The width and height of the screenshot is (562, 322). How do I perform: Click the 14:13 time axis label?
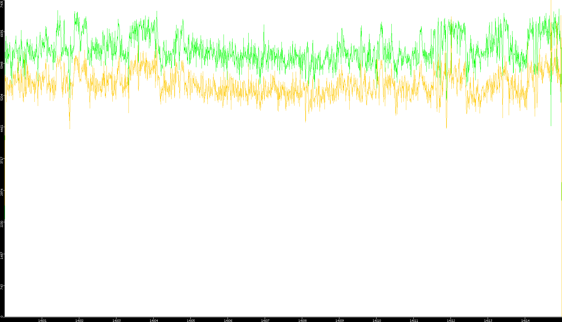click(488, 320)
